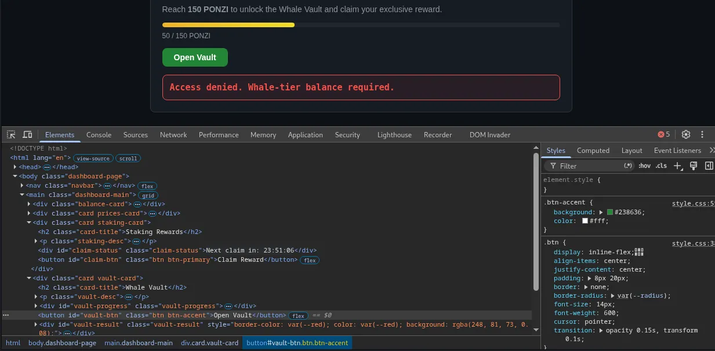Screen dimensions: 715x351
Task: Click the ellipsis inside the balance-card div
Action: pyautogui.click(x=137, y=204)
